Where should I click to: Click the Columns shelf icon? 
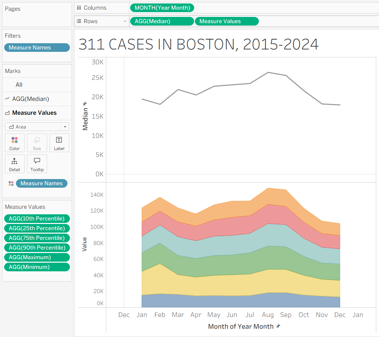pos(79,8)
